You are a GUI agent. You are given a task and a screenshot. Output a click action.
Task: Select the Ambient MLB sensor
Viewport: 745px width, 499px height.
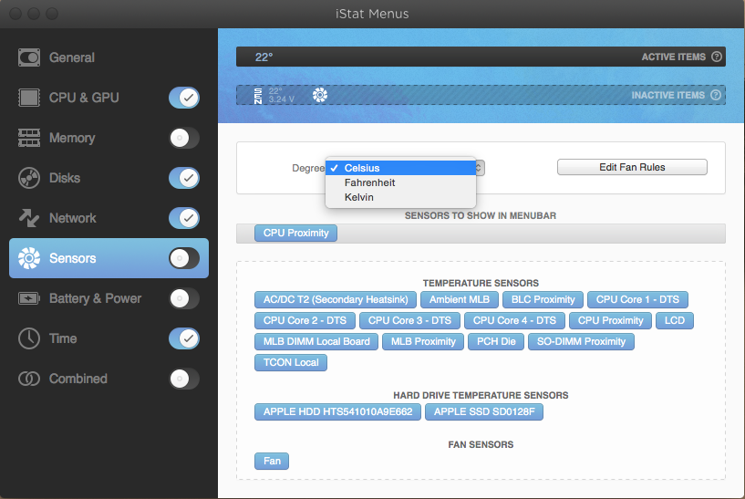click(459, 299)
